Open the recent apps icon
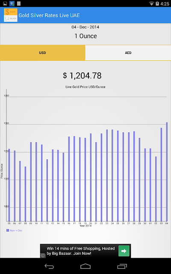 point(122,266)
